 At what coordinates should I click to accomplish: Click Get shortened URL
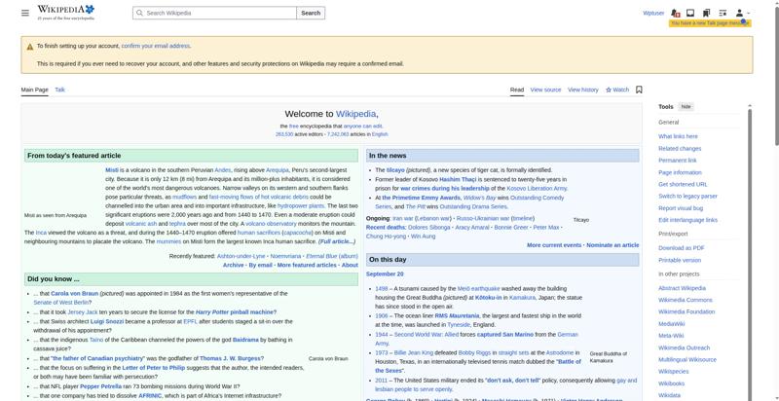(683, 184)
